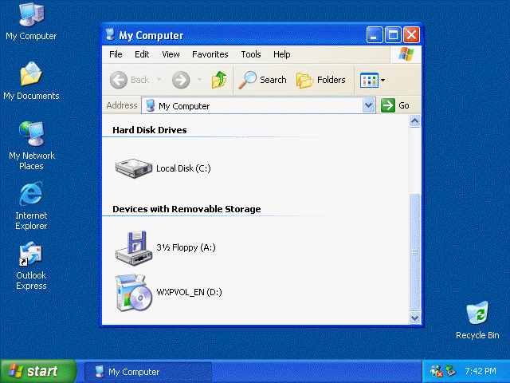Viewport: 510px width, 383px height.
Task: Click the network status tray icon
Action: coord(437,371)
